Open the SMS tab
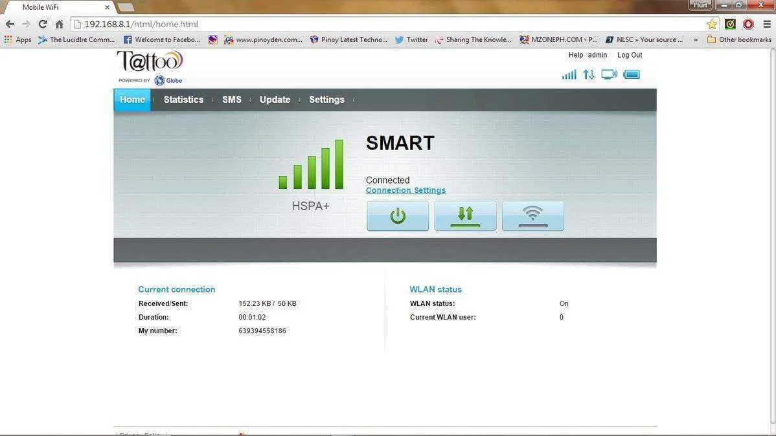Screen dimensions: 776x436 232,100
